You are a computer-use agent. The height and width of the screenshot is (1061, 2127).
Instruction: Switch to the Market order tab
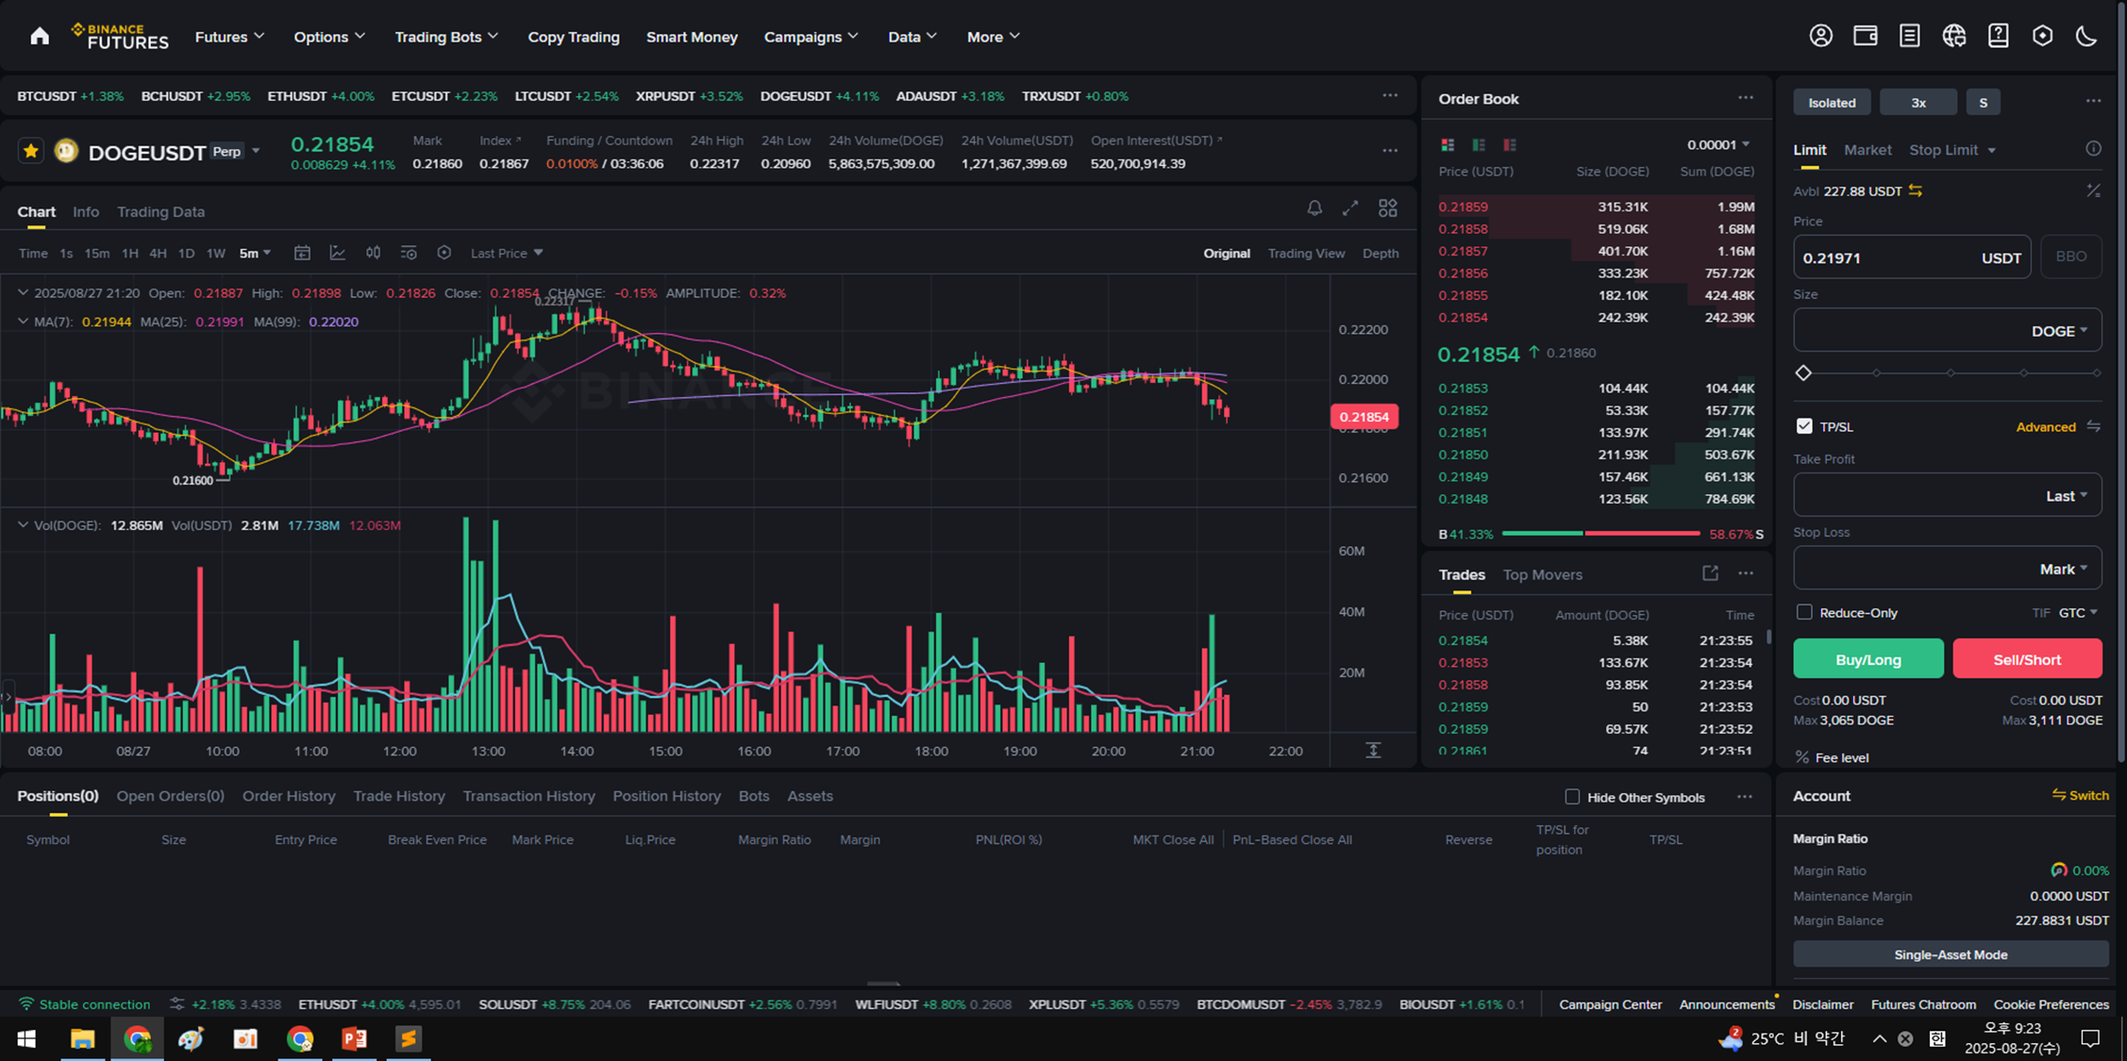click(x=1867, y=150)
